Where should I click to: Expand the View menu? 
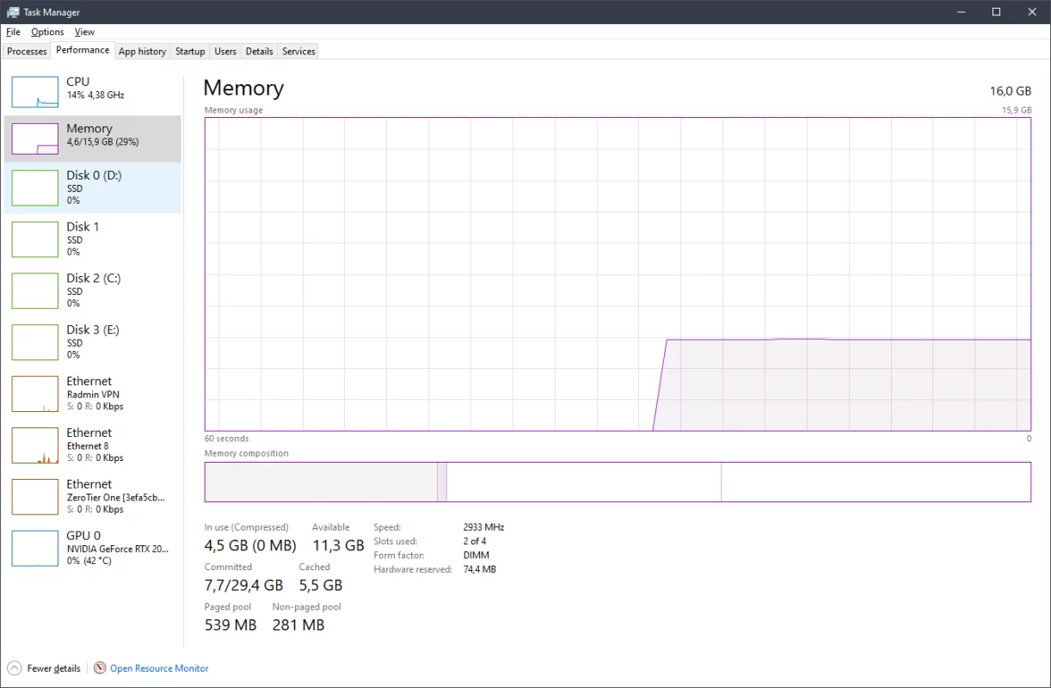click(x=84, y=32)
